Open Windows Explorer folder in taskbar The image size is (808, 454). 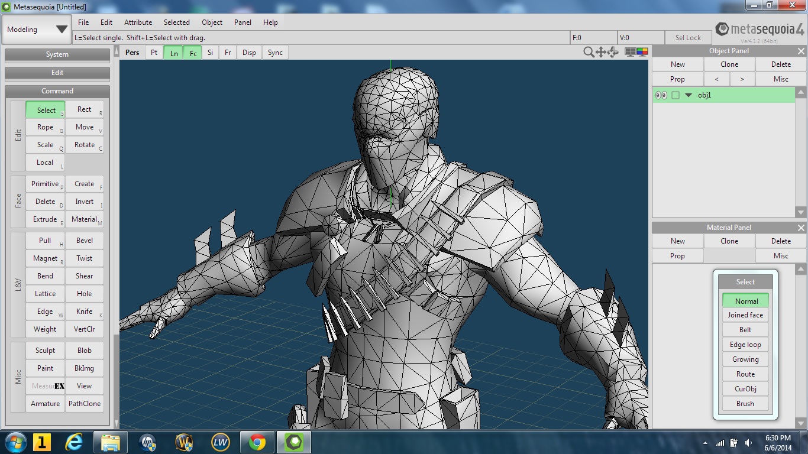coord(111,442)
